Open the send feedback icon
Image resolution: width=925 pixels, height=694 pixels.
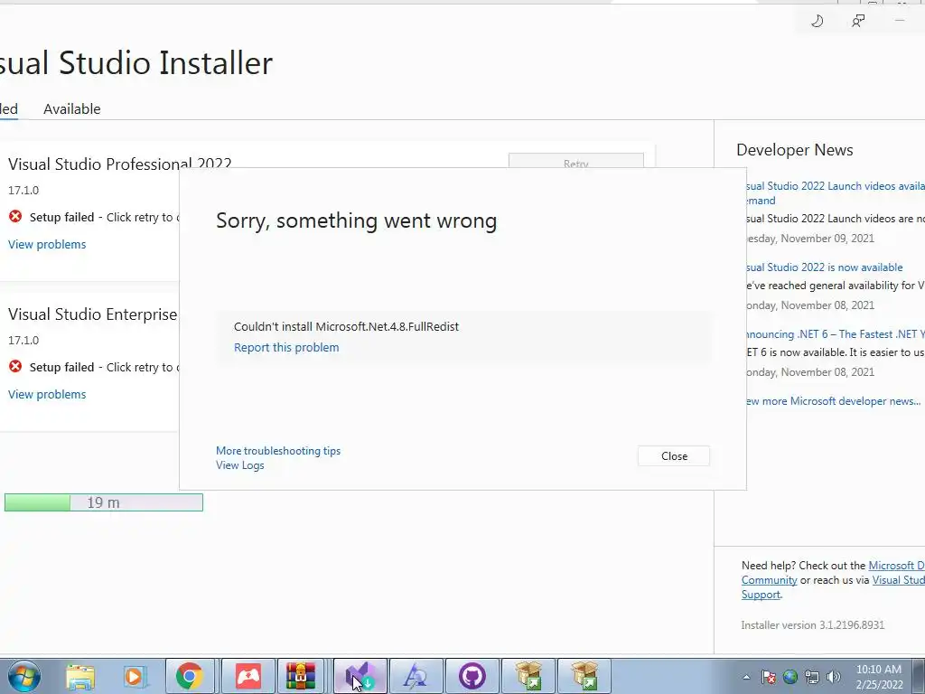click(858, 22)
